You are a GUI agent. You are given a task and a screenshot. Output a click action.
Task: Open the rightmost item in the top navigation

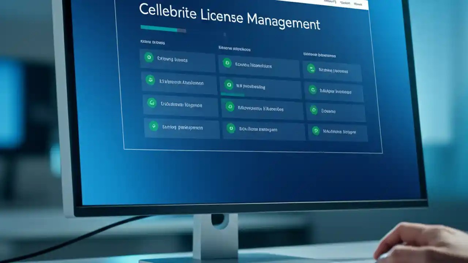[x=359, y=3]
